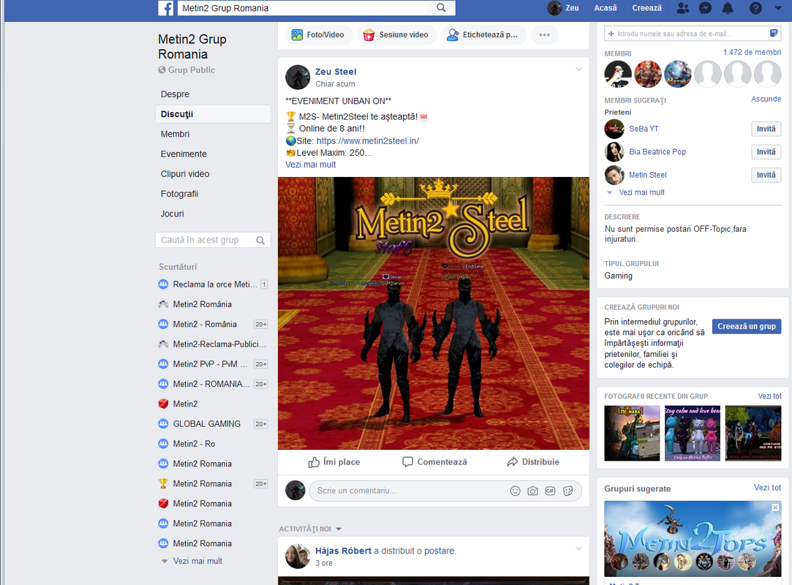Open Metin2 PvP - PvM shortcut
The width and height of the screenshot is (792, 585).
coord(213,364)
